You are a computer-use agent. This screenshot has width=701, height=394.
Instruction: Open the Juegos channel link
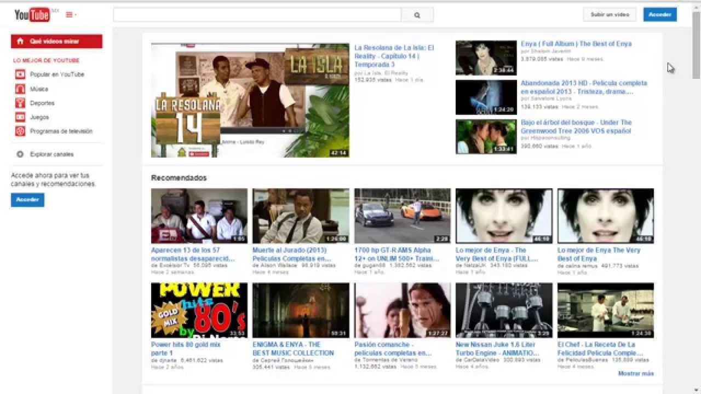[39, 117]
